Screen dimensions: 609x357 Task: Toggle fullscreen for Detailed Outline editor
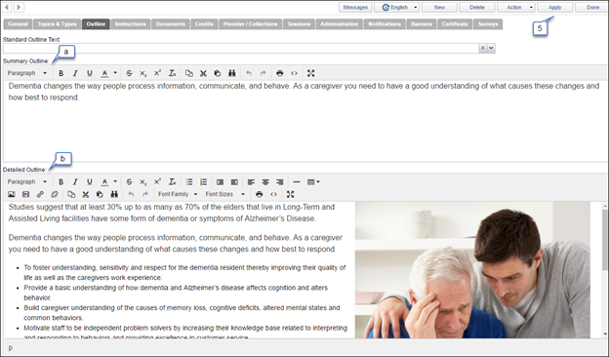click(290, 194)
